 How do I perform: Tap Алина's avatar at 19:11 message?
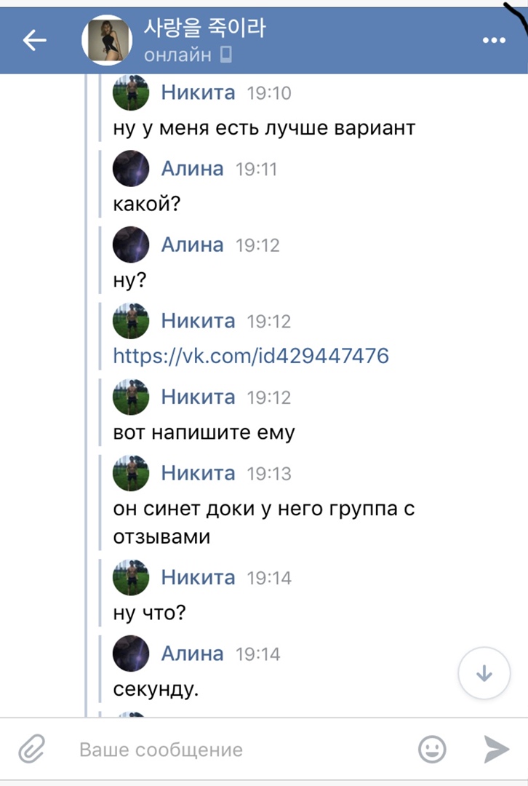click(131, 170)
